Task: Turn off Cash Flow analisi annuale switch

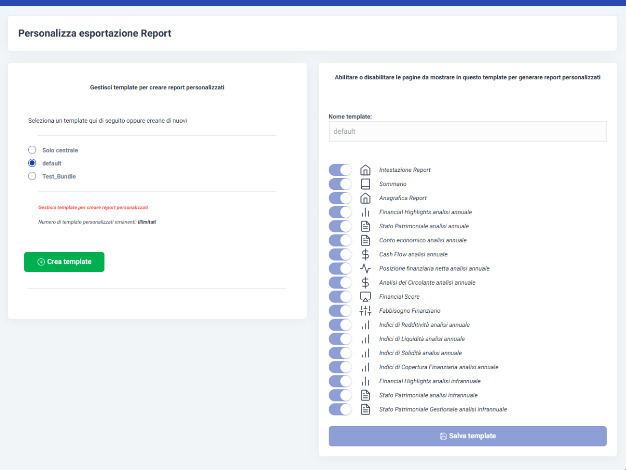Action: tap(340, 254)
